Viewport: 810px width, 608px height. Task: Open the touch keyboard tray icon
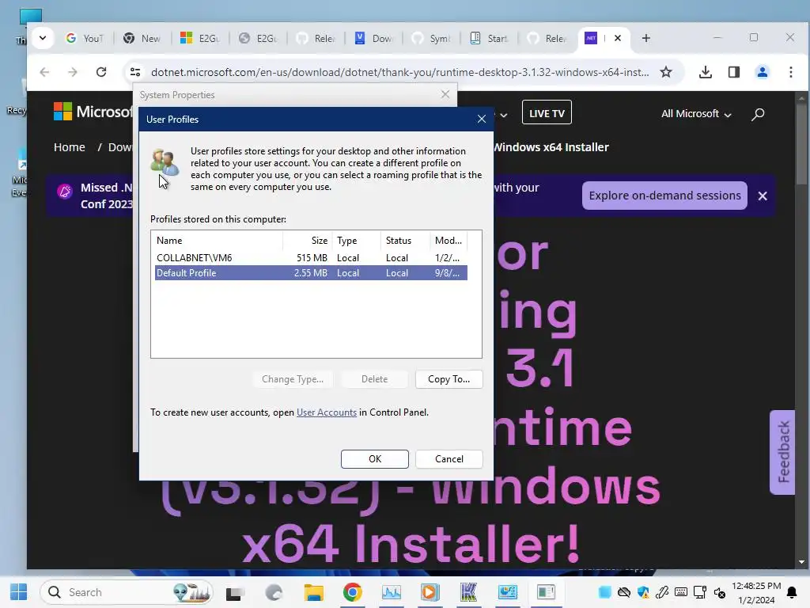681,592
